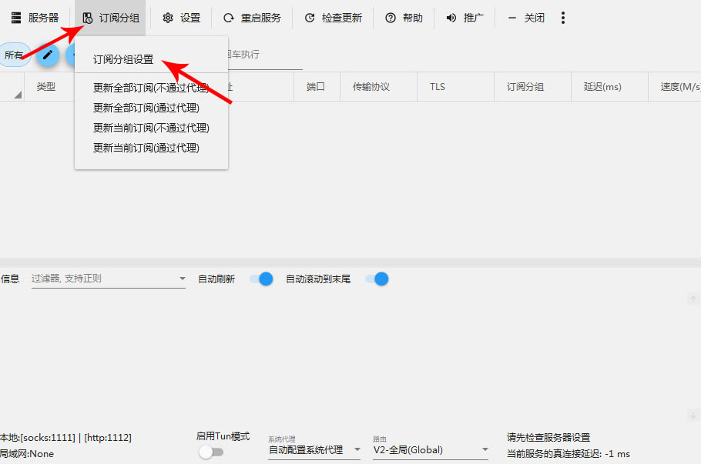Open the 服务器 (Servers) toolbar menu
Screen dimensions: 701x464
(x=35, y=18)
